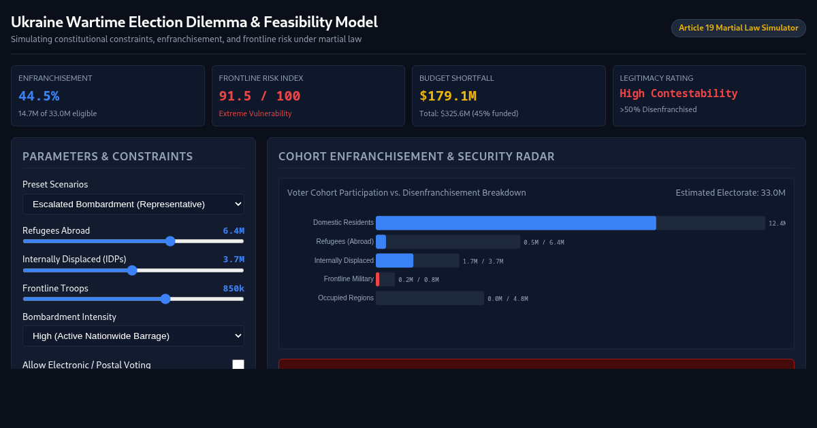Image resolution: width=817 pixels, height=428 pixels.
Task: Click the Occupied Regions axis label
Action: pos(346,298)
